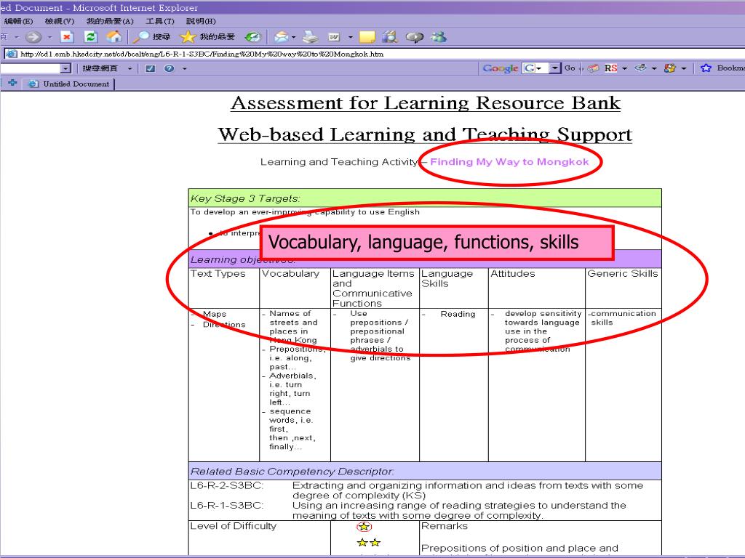The width and height of the screenshot is (745, 558).
Task: Click the Finding My Way to Mongkok link
Action: tap(509, 162)
